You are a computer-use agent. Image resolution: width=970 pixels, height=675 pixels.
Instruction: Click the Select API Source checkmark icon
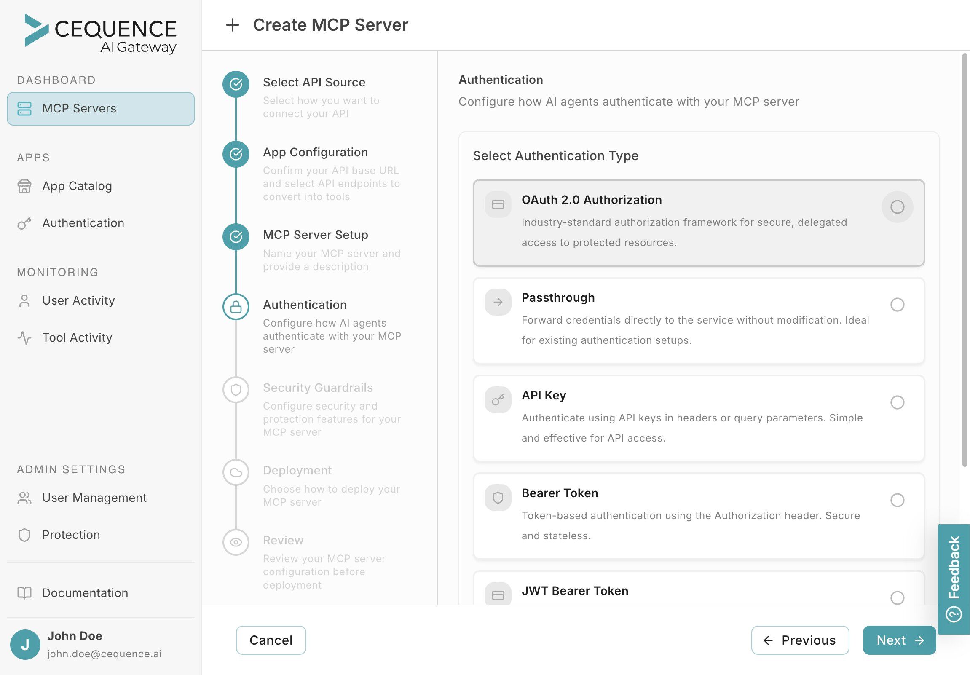tap(236, 84)
